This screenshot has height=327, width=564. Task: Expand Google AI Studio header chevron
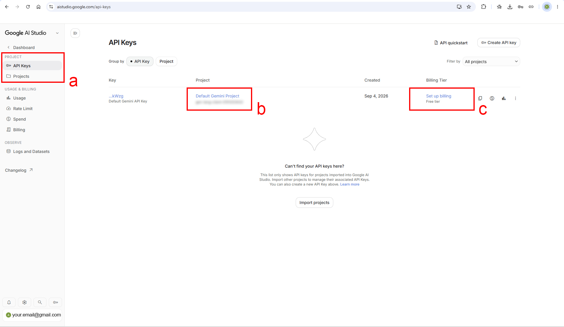coord(57,33)
